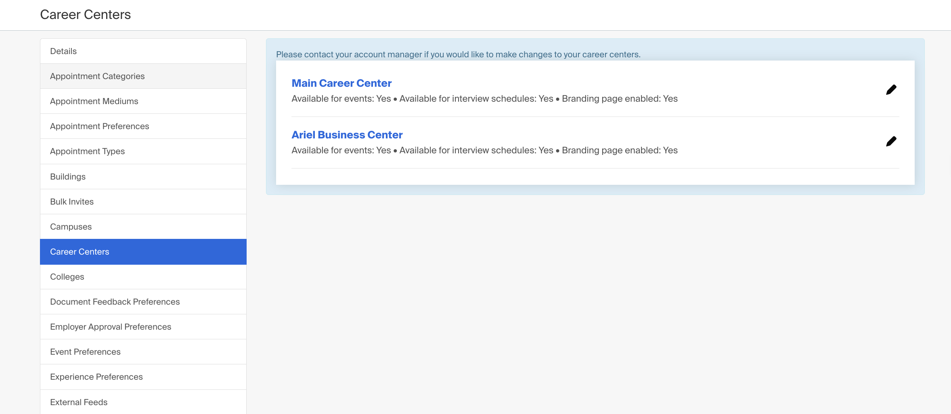
Task: Open the External Feeds page
Action: (79, 402)
